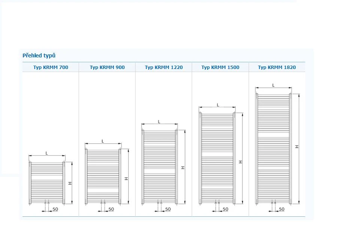Click the 50 spacing label under KRMM 700
The image size is (337, 225).
55,209
